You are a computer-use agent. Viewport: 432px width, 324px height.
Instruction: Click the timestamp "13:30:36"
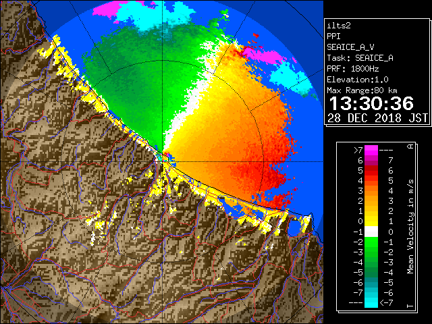pos(371,103)
